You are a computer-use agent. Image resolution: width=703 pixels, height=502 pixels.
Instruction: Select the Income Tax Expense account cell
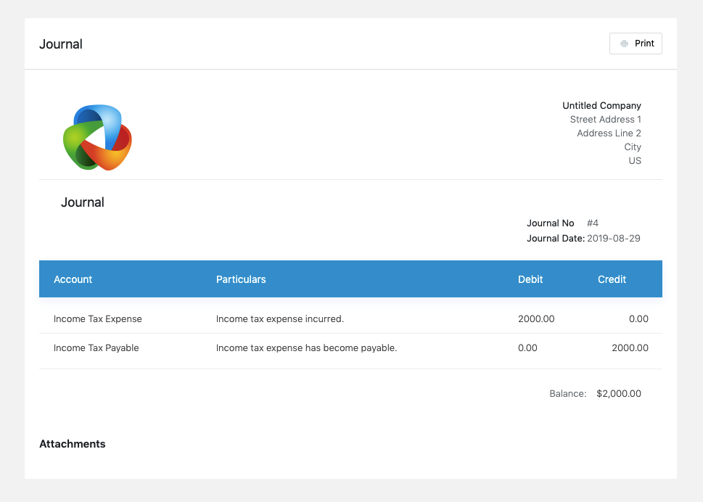tap(98, 319)
